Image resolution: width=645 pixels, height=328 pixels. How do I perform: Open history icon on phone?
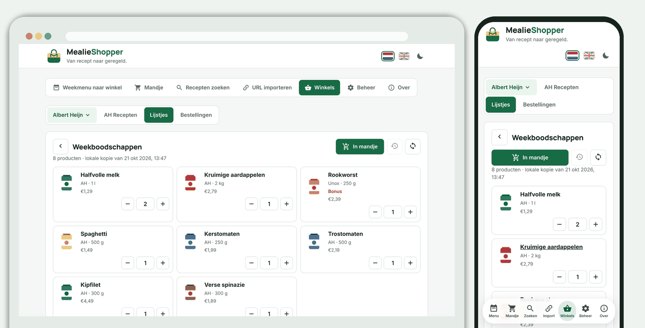(580, 157)
